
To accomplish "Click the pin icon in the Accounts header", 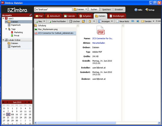I will coord(30,15).
